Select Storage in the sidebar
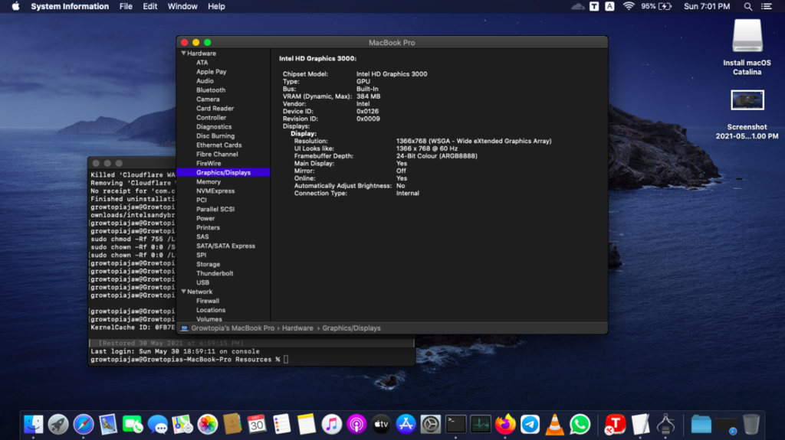The image size is (785, 440). tap(208, 264)
